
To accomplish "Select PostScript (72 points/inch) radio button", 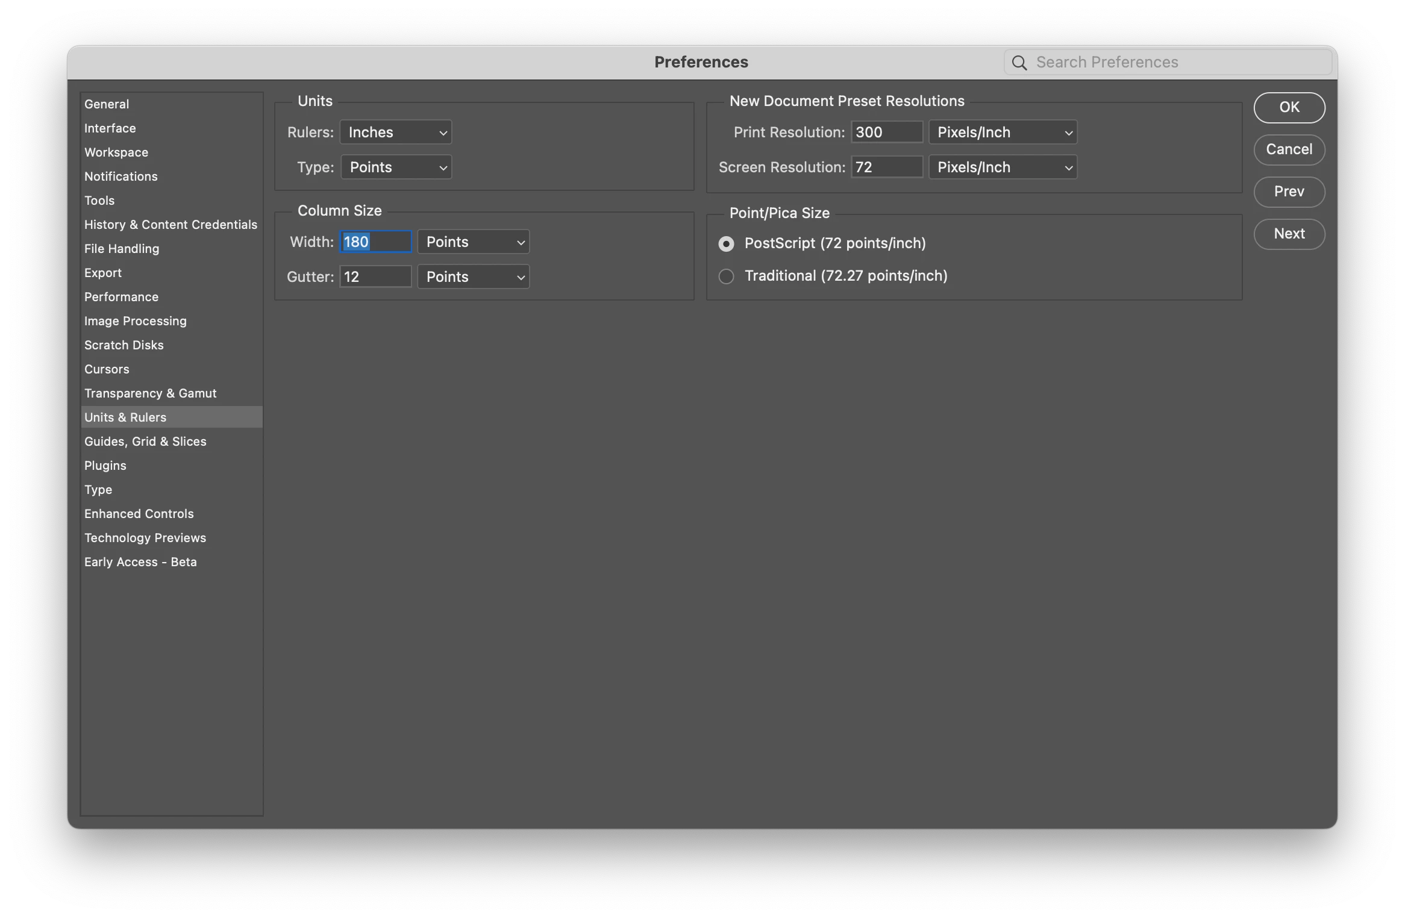I will coord(727,244).
